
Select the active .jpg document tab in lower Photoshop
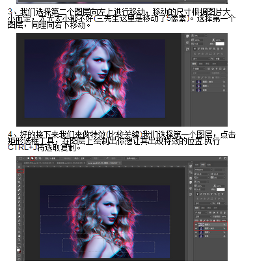pyautogui.click(x=103, y=163)
